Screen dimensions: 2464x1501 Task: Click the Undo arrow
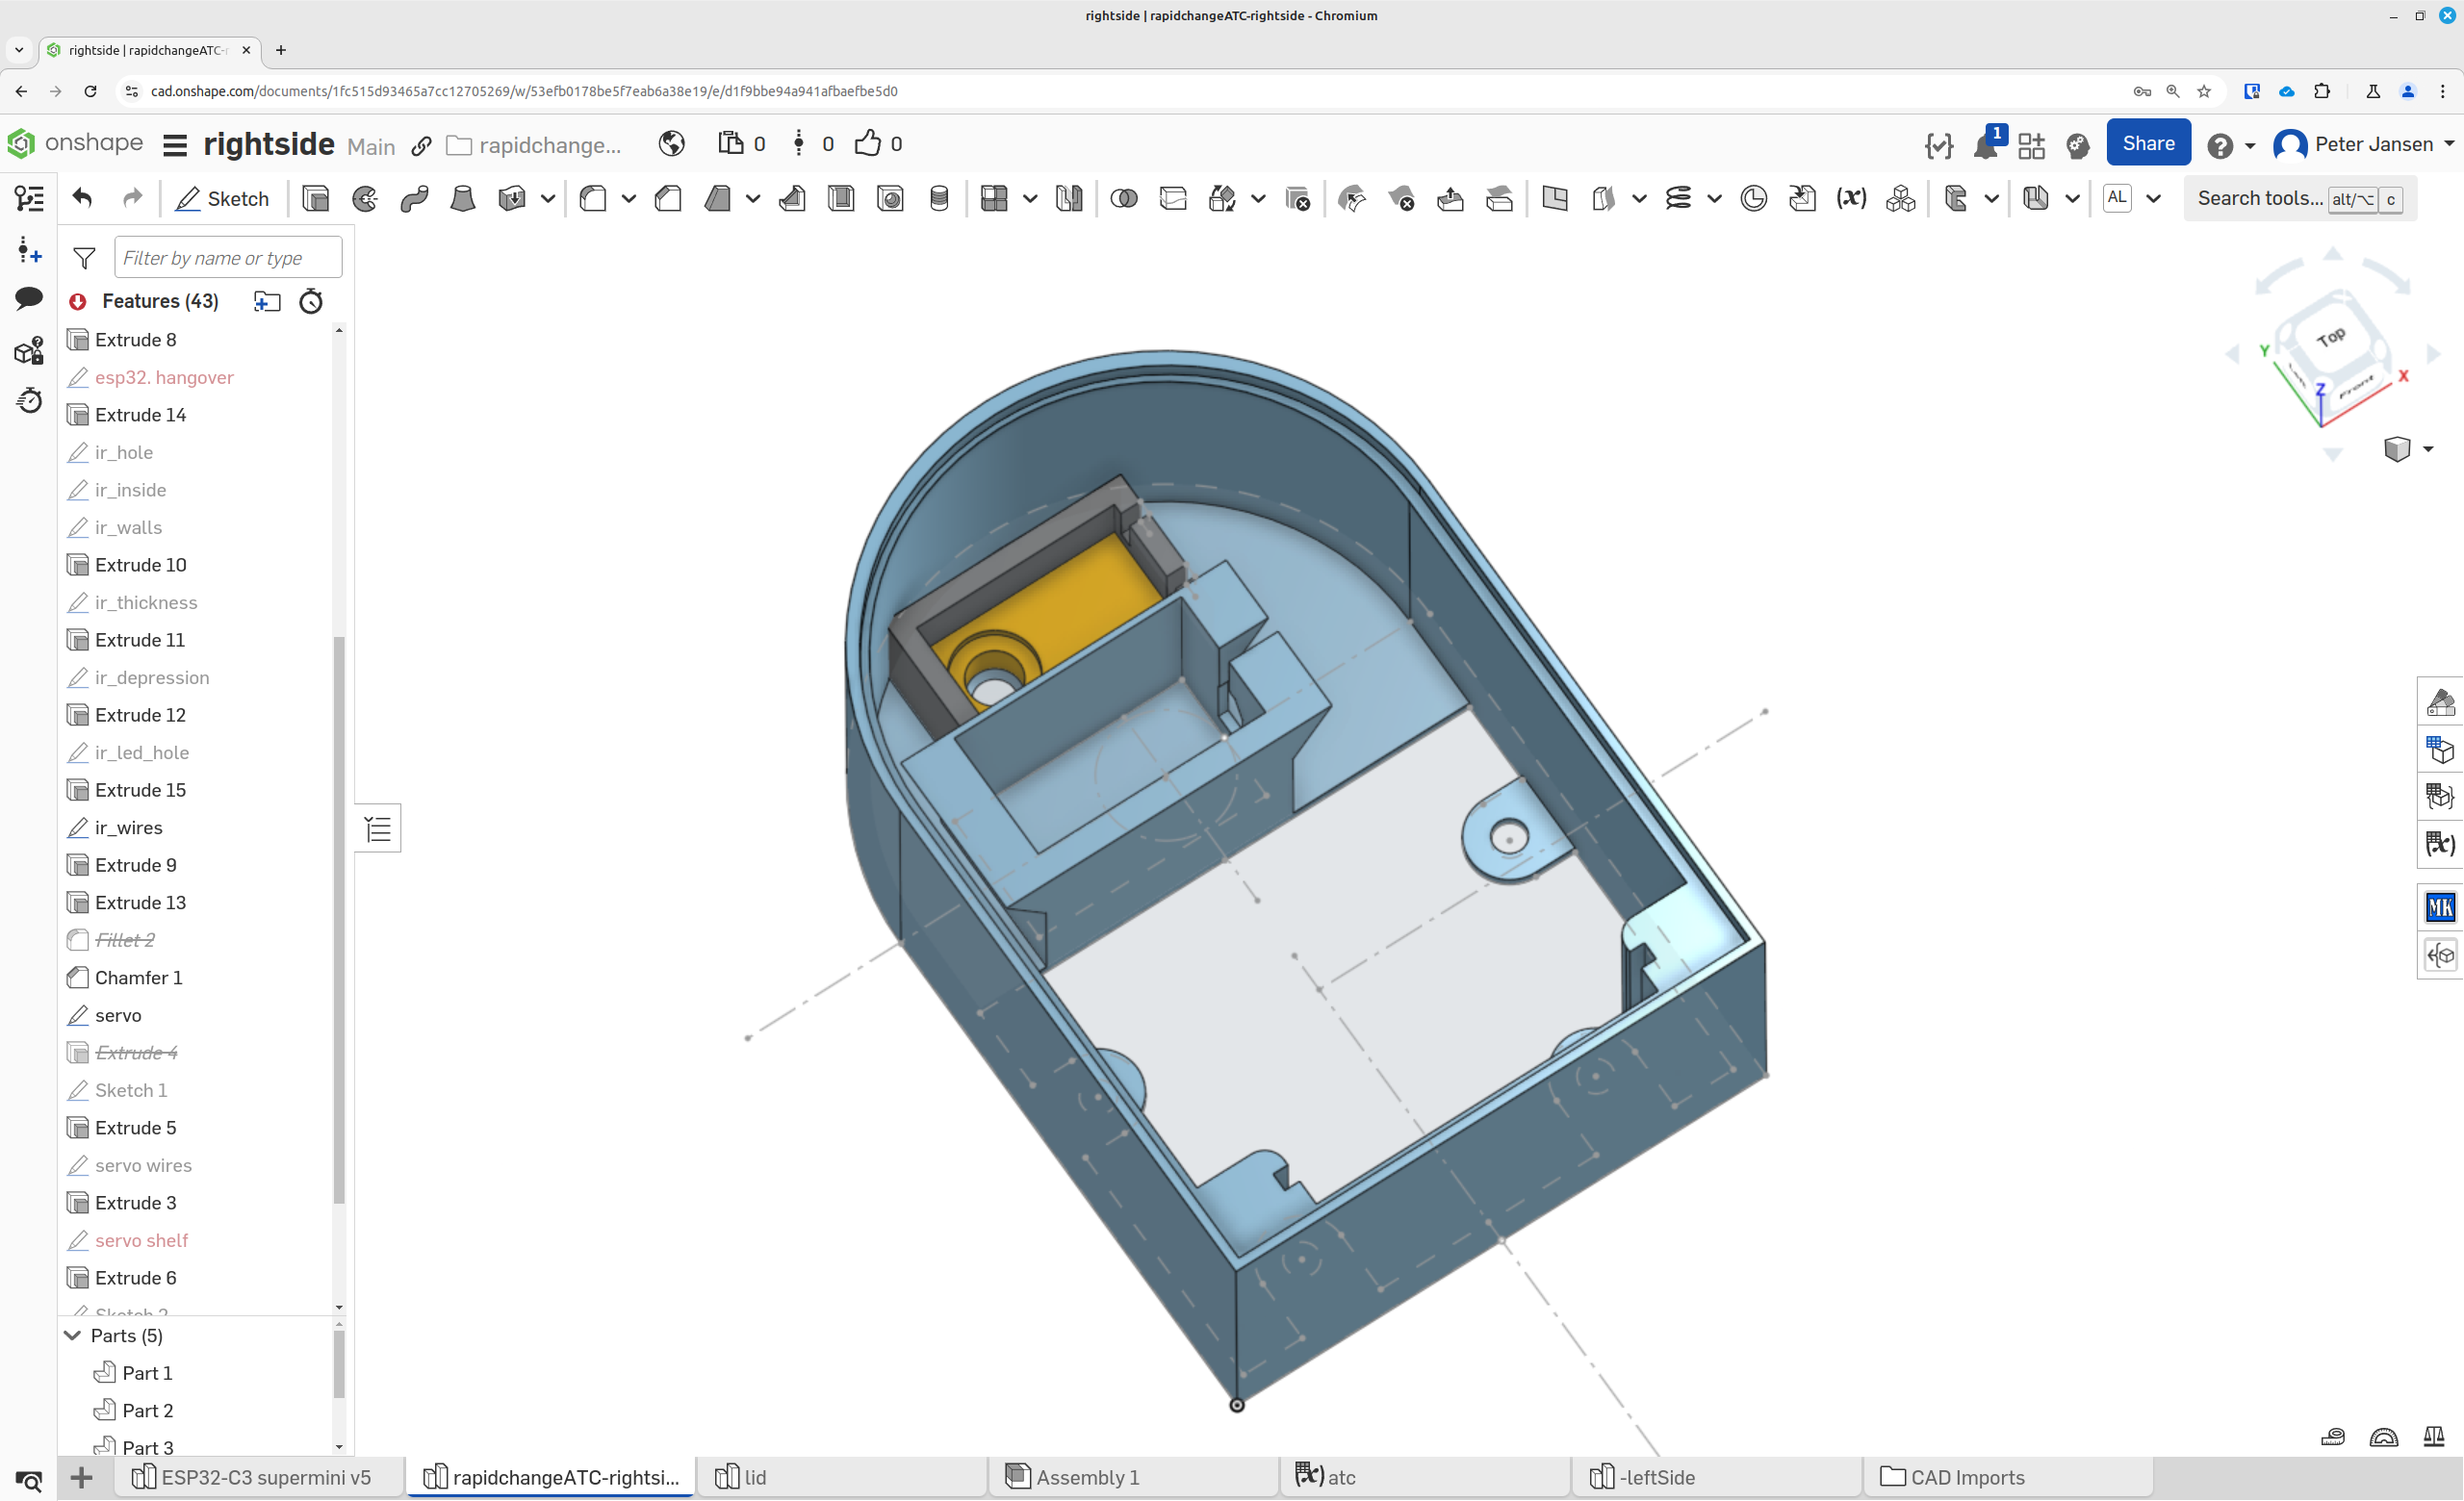pyautogui.click(x=83, y=198)
